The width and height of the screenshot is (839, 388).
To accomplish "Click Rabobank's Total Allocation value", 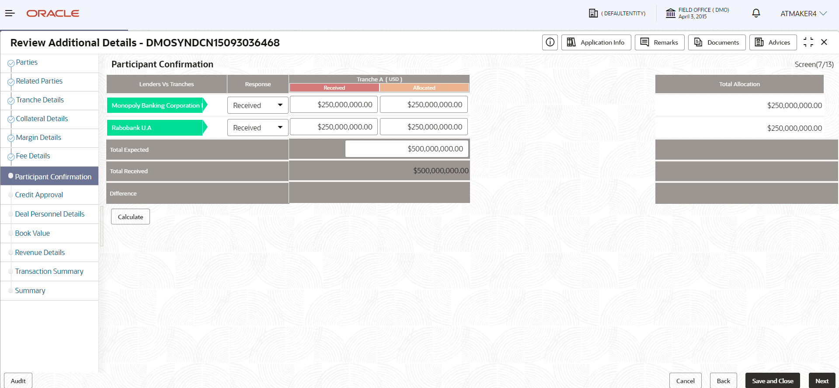I will (794, 128).
